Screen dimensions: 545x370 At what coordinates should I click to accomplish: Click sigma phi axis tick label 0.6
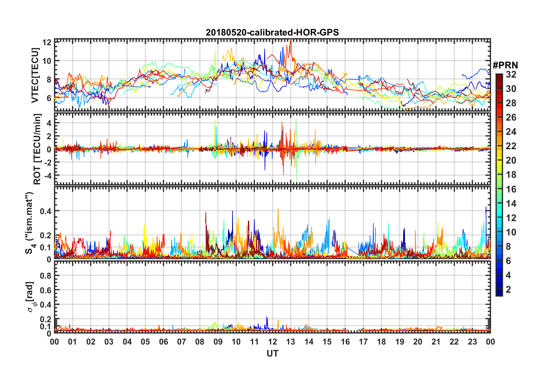point(46,290)
